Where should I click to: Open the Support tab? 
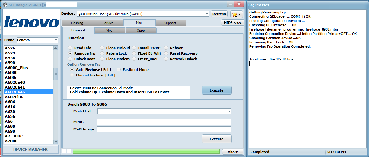click(x=170, y=23)
